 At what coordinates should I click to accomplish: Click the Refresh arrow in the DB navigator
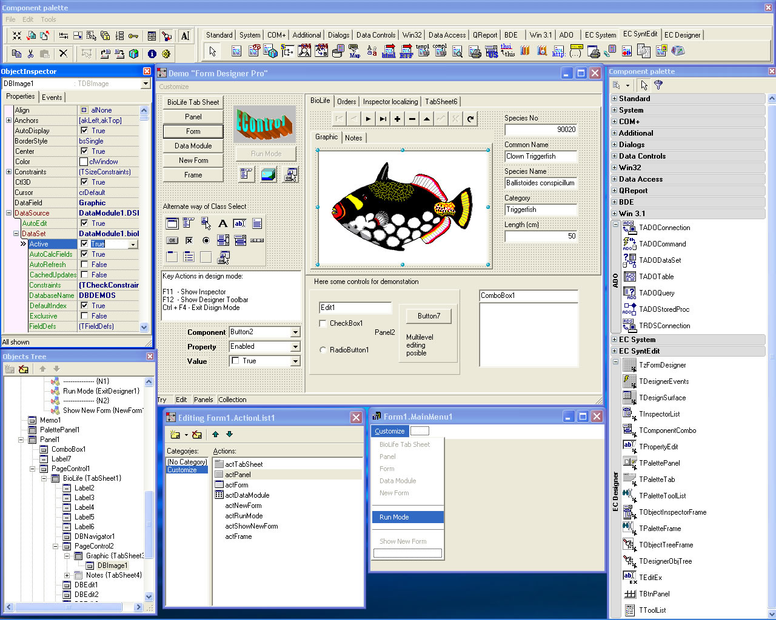point(470,119)
